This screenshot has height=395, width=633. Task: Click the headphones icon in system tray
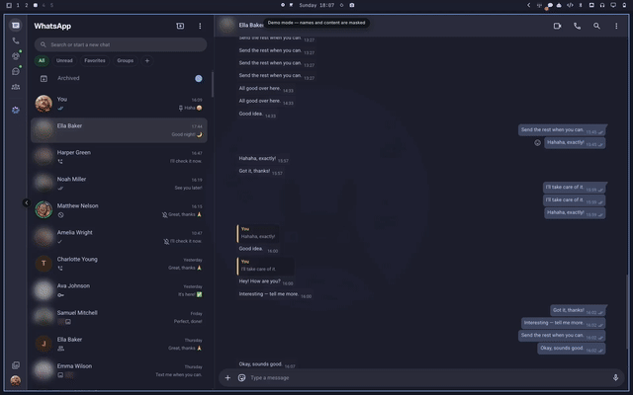click(602, 5)
